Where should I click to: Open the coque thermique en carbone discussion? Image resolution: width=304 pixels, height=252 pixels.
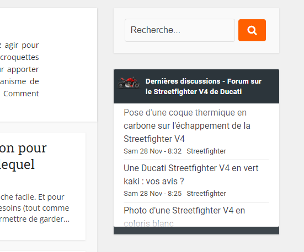pyautogui.click(x=187, y=125)
